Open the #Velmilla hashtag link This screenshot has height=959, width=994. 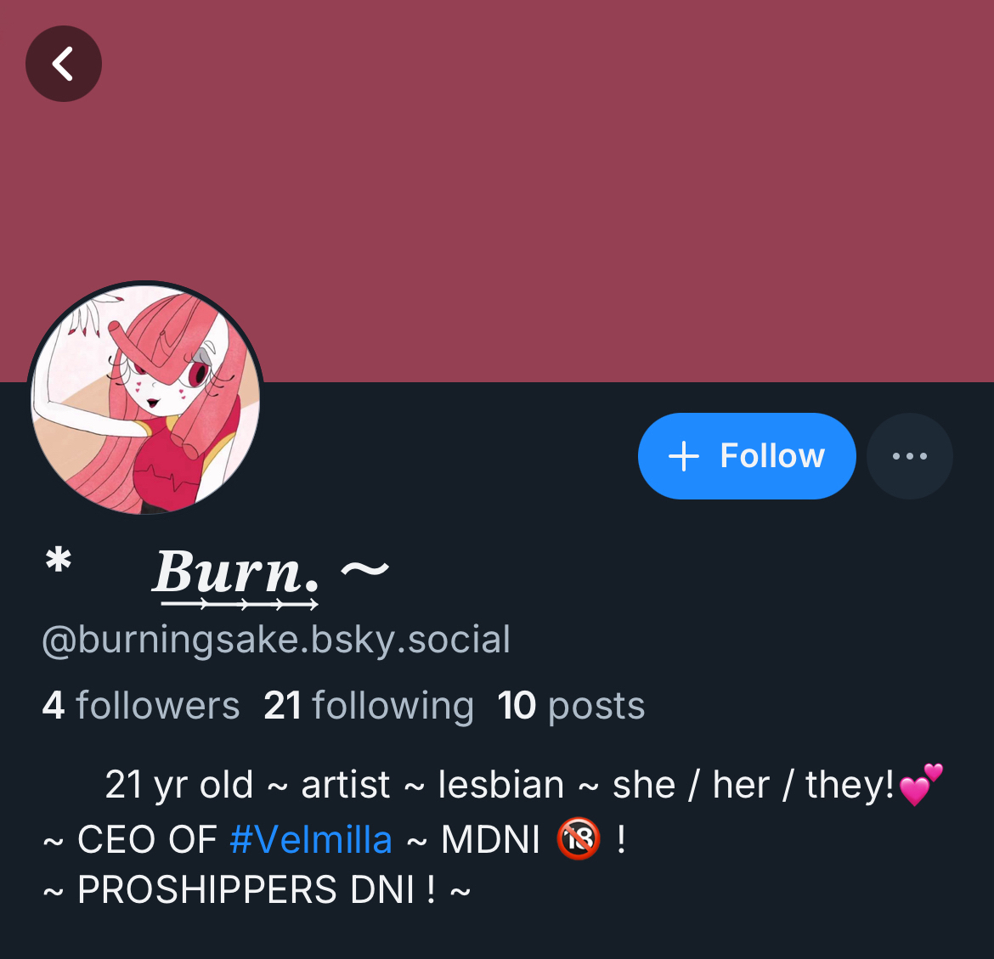pyautogui.click(x=311, y=840)
